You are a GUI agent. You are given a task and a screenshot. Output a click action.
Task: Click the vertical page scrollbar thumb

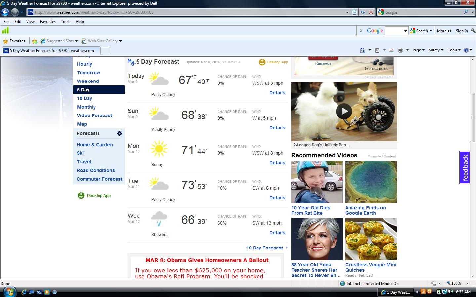click(x=472, y=117)
